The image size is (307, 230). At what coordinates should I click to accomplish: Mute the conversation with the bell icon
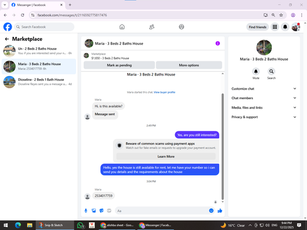(256, 71)
